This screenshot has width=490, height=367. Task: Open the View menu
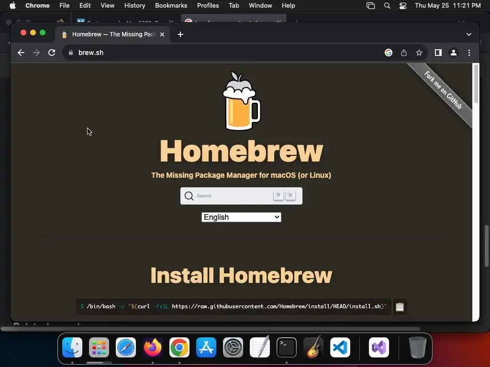[x=108, y=6]
